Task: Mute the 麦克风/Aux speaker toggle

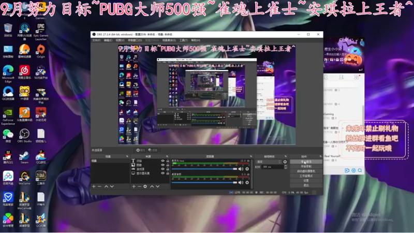Action: (241, 169)
